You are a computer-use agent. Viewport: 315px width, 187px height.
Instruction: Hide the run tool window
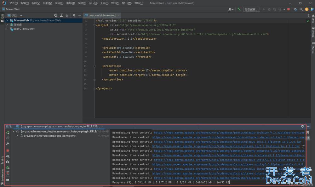tap(308, 126)
